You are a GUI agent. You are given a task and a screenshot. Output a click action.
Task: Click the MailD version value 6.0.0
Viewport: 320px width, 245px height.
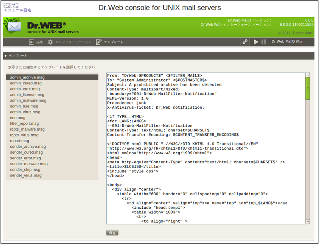[309, 20]
